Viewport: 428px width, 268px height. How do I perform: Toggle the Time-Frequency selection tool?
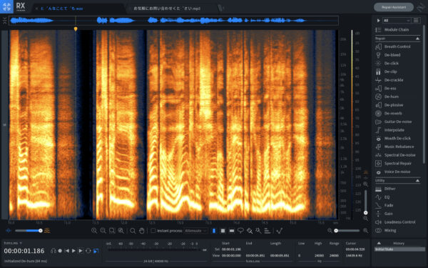[x=223, y=231]
